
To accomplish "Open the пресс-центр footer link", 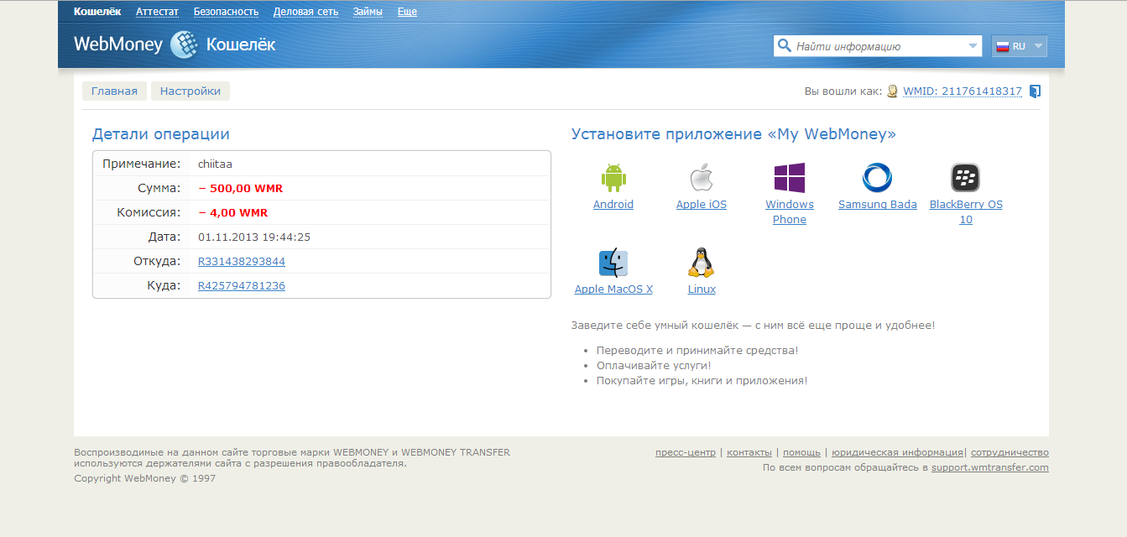I will [686, 452].
